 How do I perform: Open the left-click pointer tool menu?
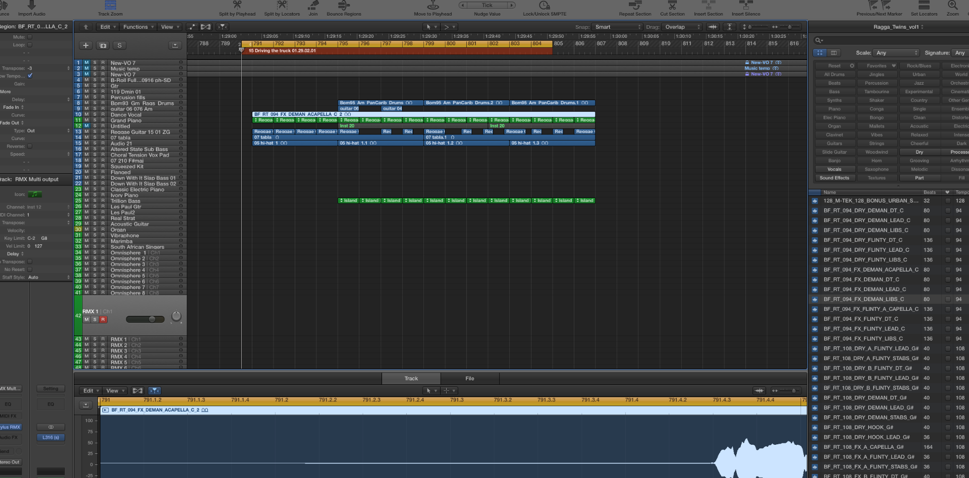[430, 27]
